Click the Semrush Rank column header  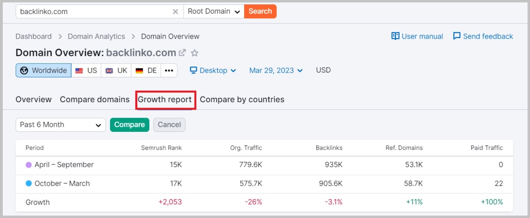[161, 148]
